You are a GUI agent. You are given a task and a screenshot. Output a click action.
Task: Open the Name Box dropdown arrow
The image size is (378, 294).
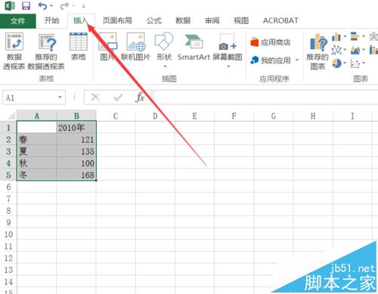60,97
